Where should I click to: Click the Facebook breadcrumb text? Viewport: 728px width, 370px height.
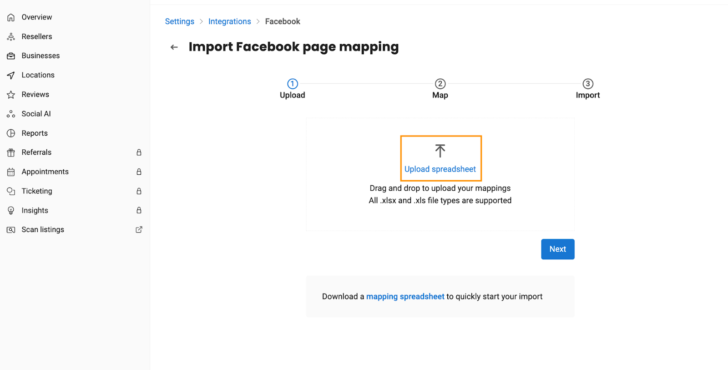(x=283, y=21)
